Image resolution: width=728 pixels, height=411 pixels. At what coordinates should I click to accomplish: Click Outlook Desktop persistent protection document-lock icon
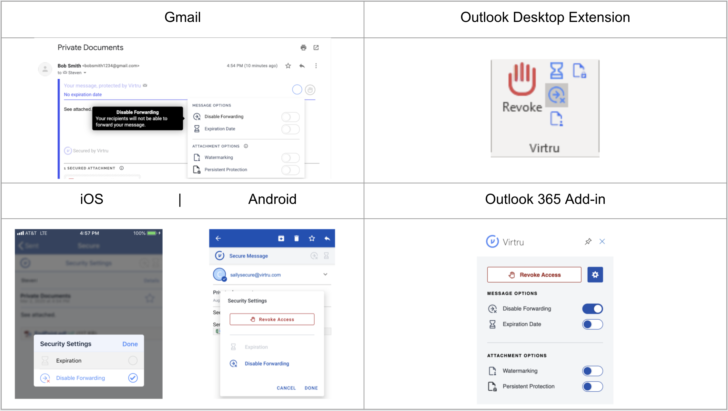[x=580, y=71]
